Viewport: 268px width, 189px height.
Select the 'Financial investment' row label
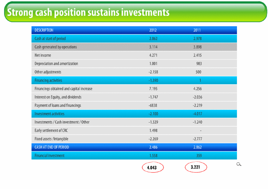(x=49, y=156)
